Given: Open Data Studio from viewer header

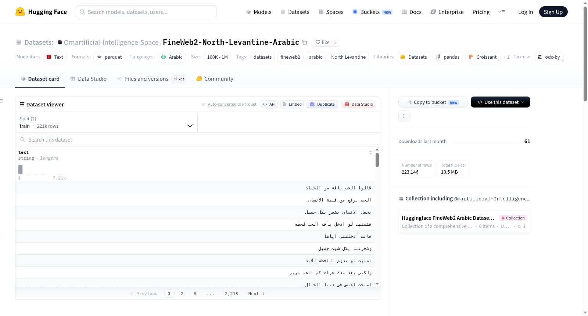Looking at the screenshot, I should coord(359,104).
